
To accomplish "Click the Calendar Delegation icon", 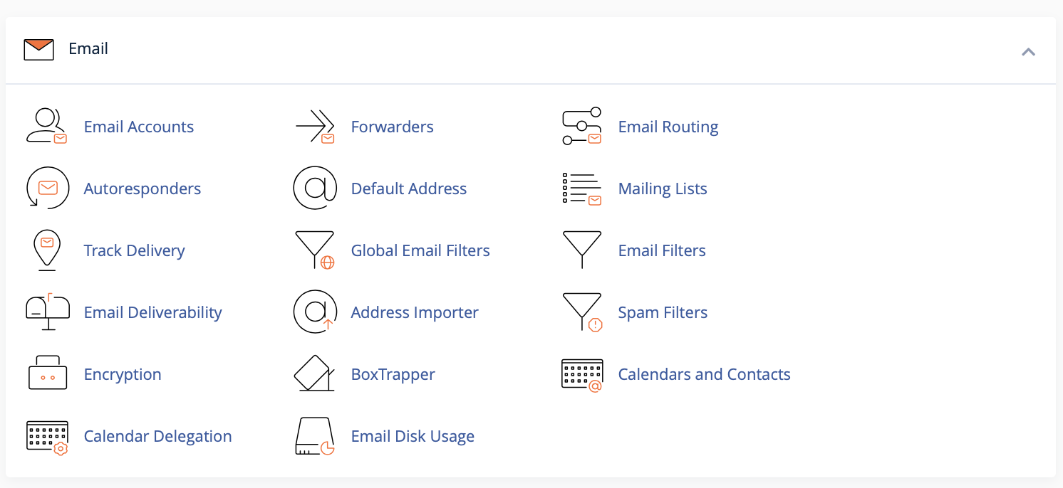I will [47, 437].
